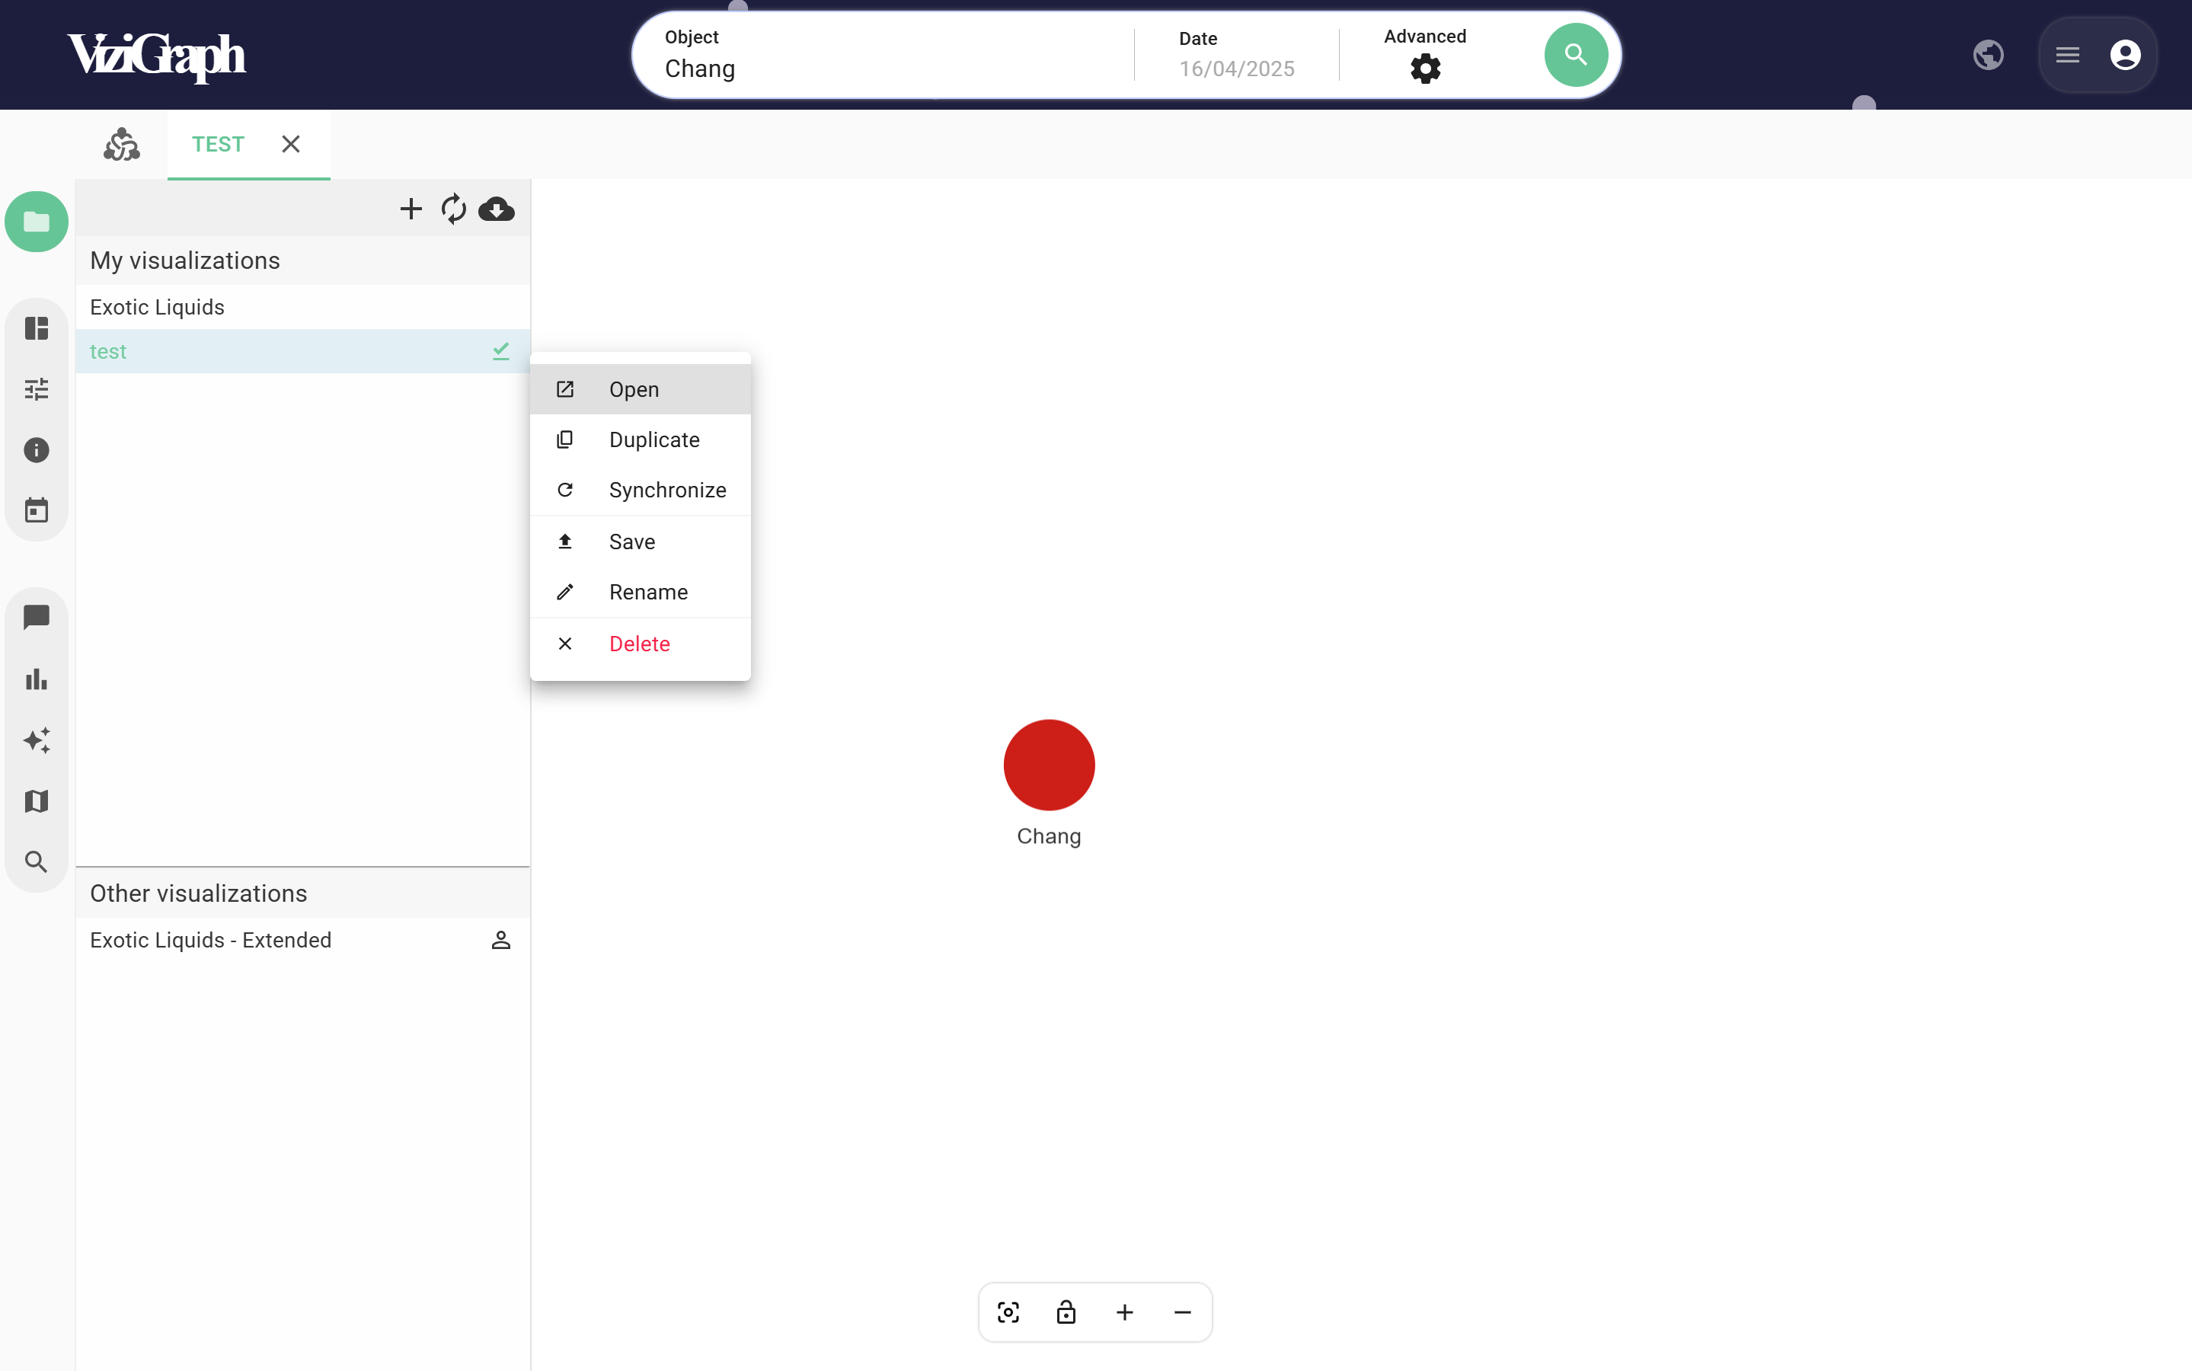Toggle the checkmark on the test visualization
This screenshot has width=2192, height=1371.
(x=500, y=351)
